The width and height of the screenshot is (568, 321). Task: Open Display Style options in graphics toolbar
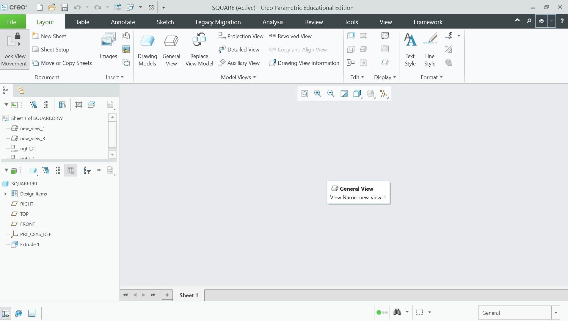[x=357, y=94]
